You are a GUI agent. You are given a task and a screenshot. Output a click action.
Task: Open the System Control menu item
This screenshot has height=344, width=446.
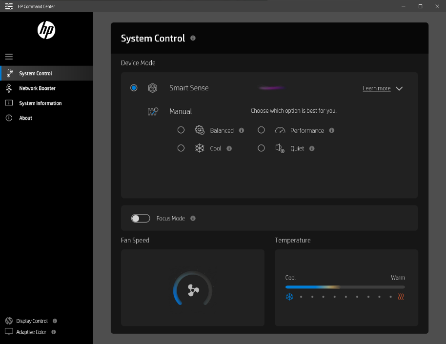pos(47,73)
